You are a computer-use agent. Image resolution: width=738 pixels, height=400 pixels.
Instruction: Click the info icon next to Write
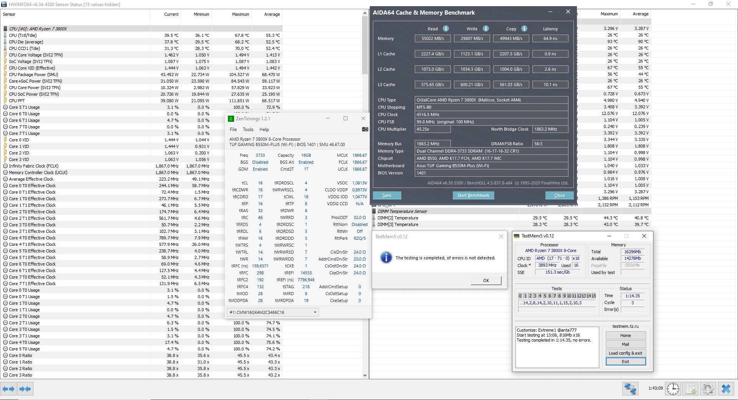click(486, 28)
